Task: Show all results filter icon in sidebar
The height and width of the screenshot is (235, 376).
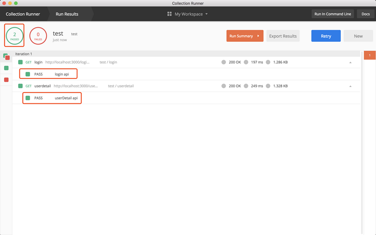Action: coord(7,56)
